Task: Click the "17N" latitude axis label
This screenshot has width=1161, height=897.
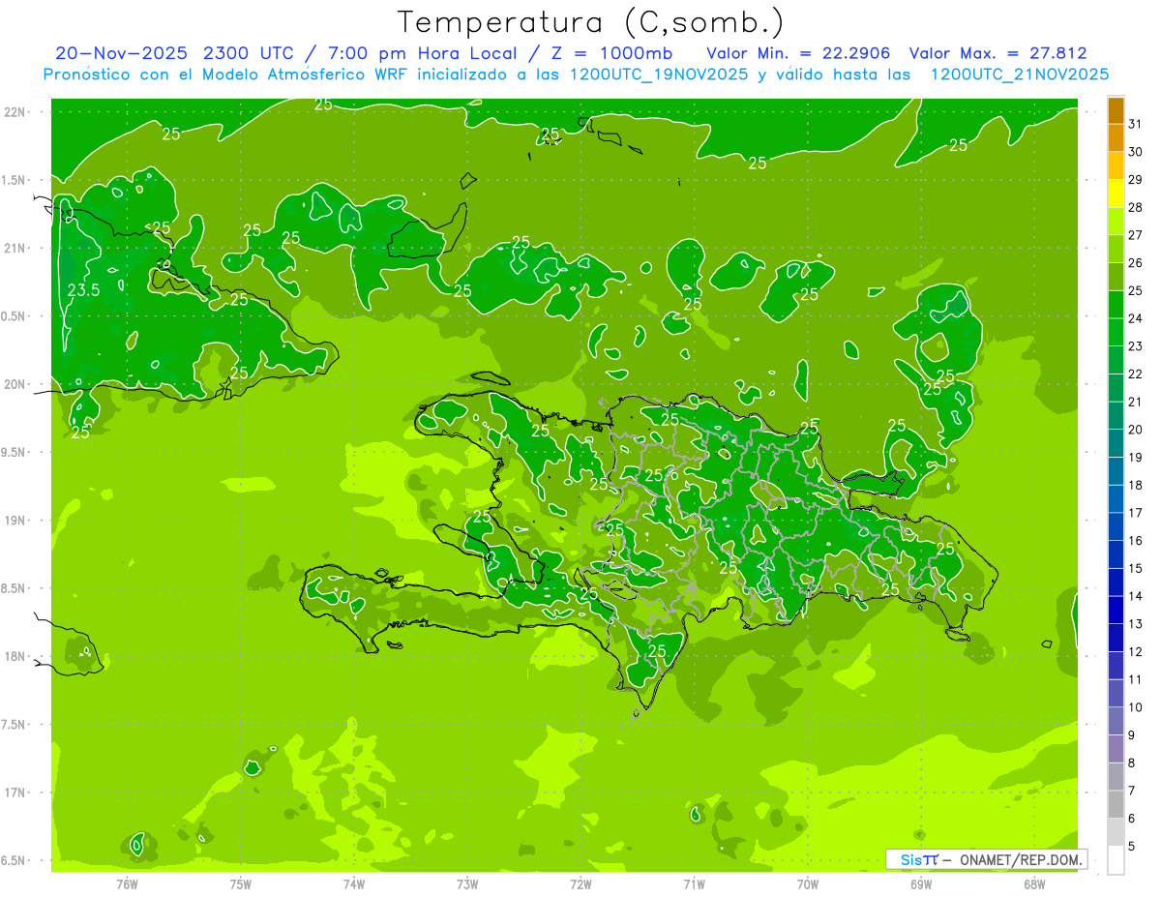Action: (x=15, y=792)
